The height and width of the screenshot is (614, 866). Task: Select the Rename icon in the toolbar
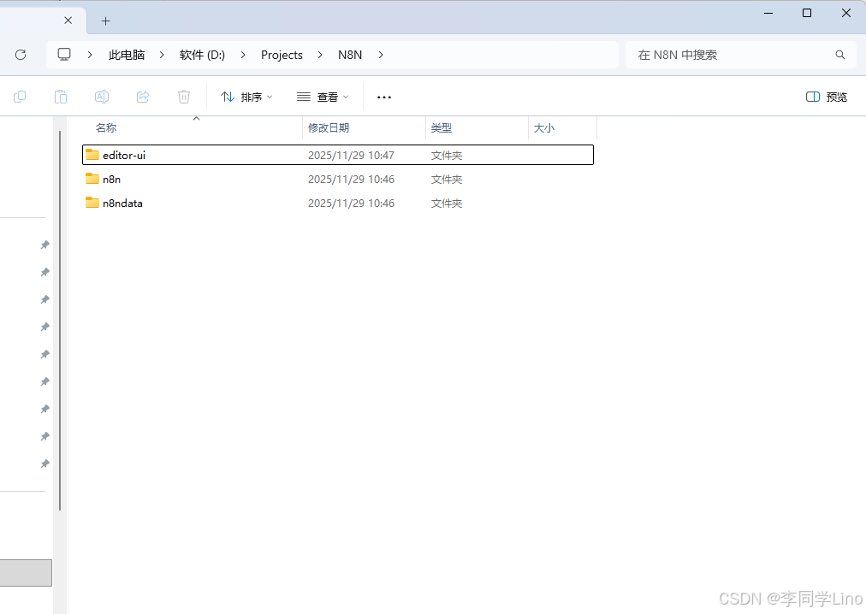click(x=102, y=97)
